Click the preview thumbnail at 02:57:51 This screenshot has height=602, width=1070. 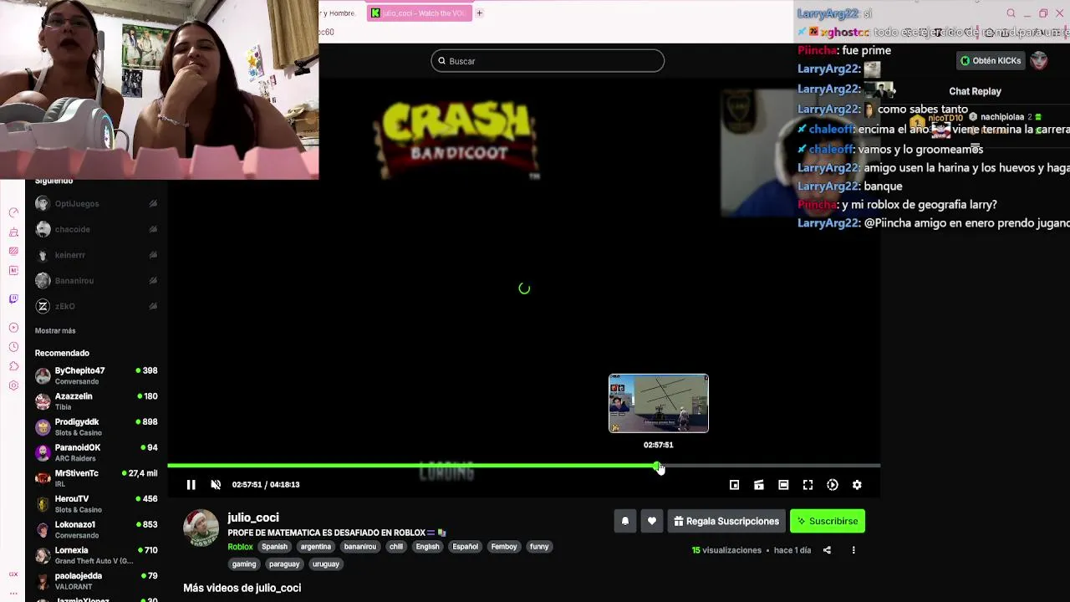point(659,403)
